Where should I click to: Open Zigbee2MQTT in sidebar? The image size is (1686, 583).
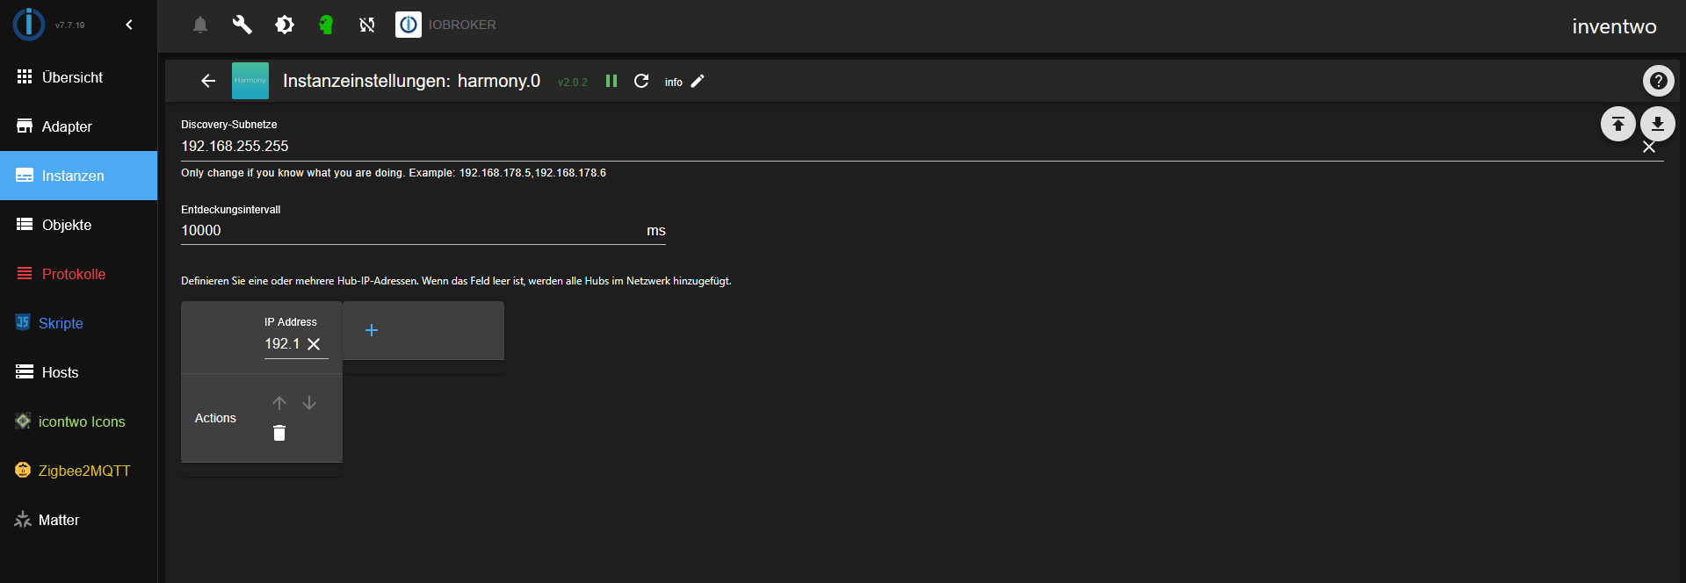tap(79, 471)
